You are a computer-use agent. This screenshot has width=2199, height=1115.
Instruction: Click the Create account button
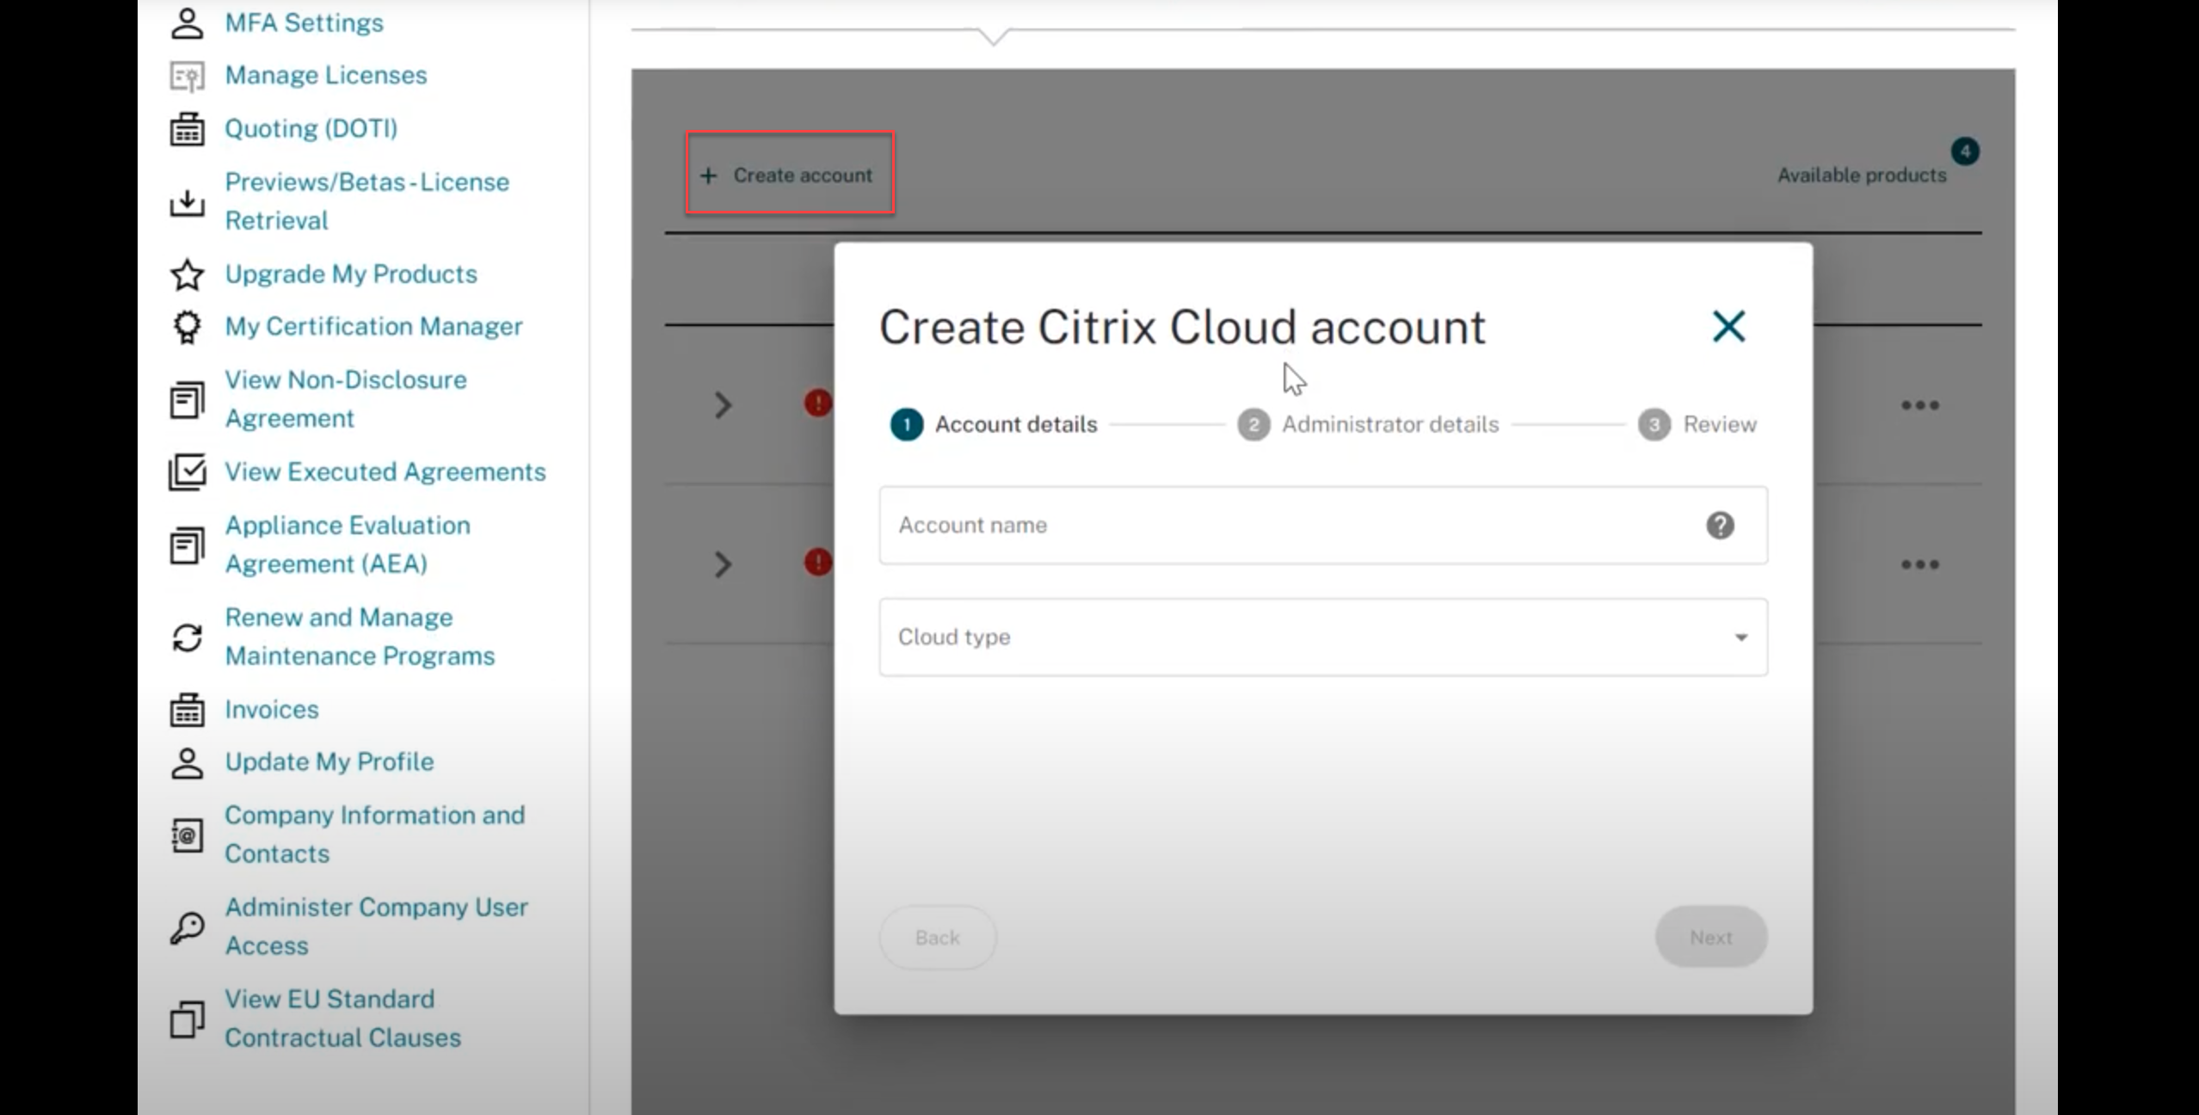pos(790,175)
